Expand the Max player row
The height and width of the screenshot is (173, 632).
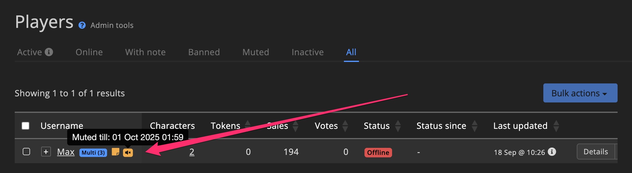tap(46, 152)
